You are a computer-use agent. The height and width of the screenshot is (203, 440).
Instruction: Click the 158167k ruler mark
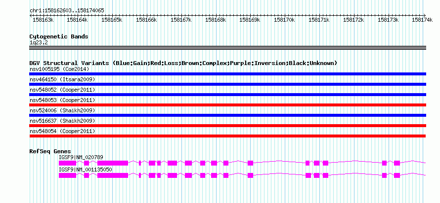tap(181, 20)
